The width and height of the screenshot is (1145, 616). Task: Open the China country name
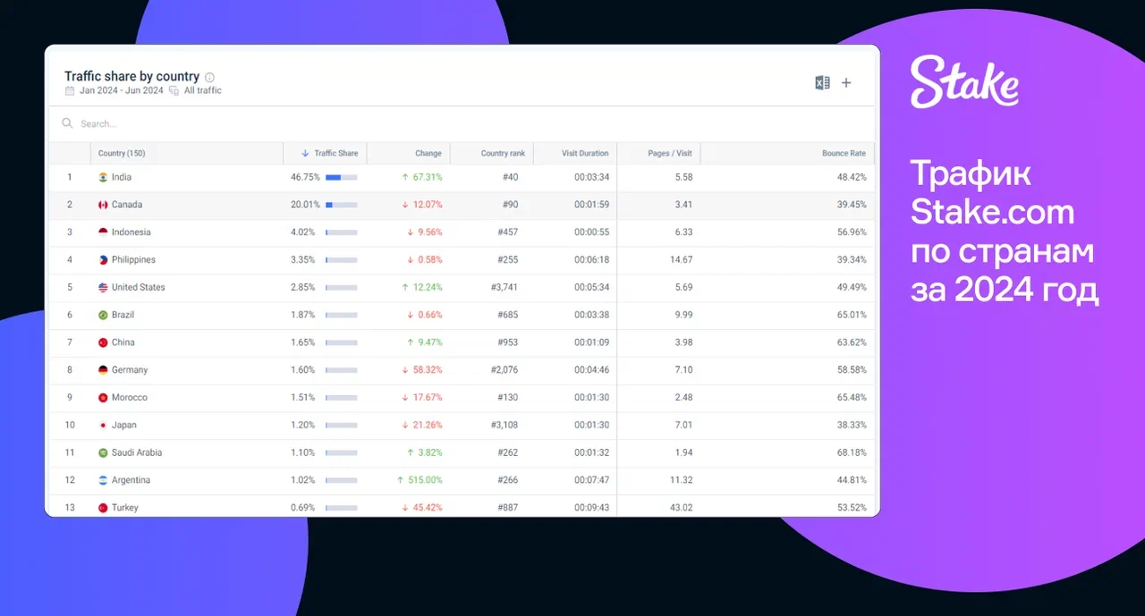123,342
